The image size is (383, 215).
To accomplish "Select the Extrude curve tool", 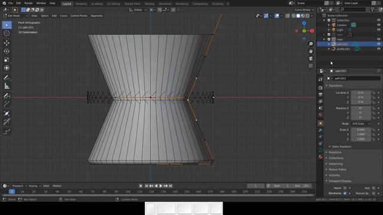I will click(7, 104).
